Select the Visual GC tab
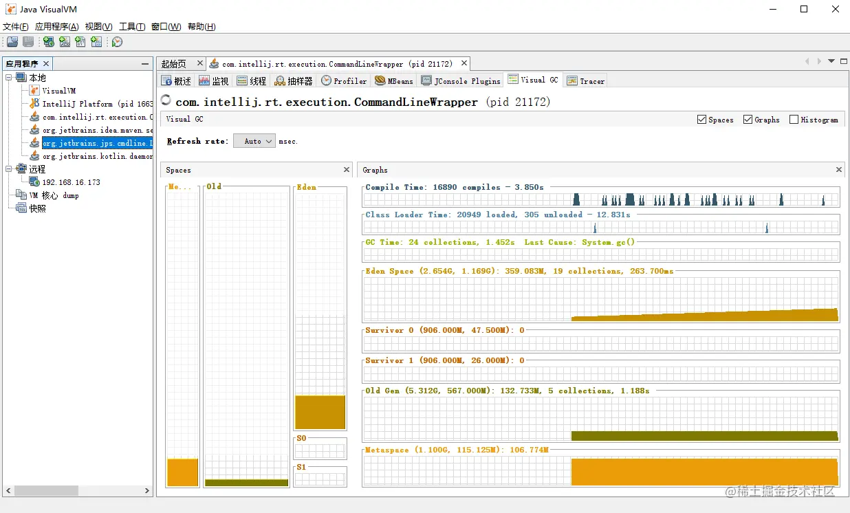The height and width of the screenshot is (513, 850). (534, 80)
